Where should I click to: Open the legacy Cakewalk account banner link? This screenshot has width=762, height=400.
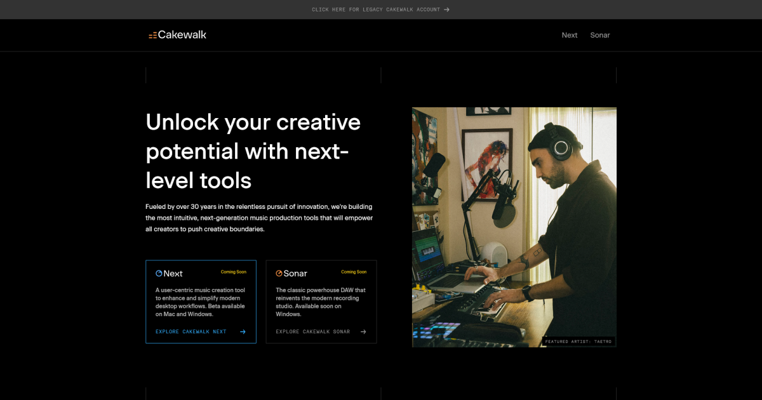coord(380,10)
